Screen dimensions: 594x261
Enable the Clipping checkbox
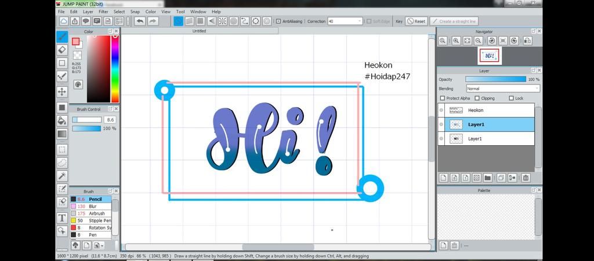point(477,98)
